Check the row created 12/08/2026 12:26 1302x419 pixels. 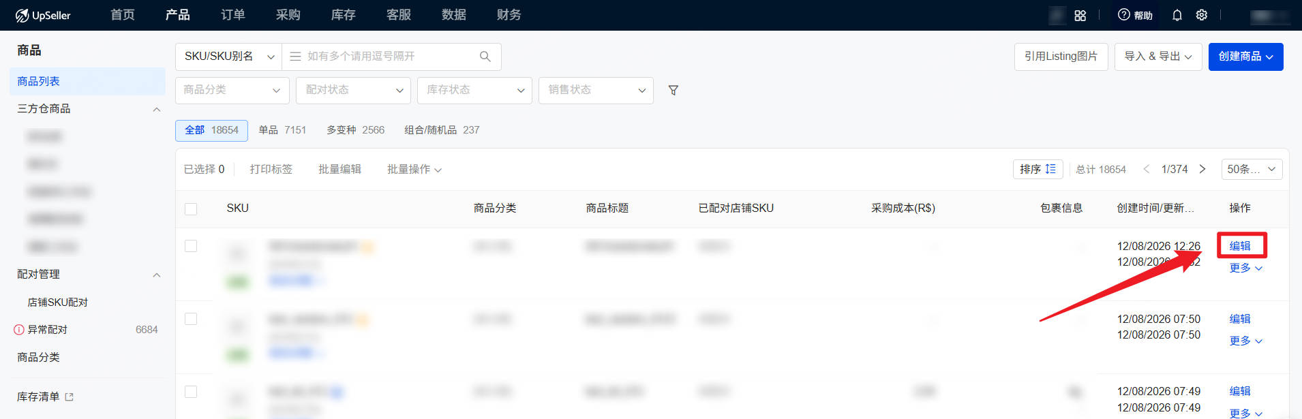coord(191,246)
